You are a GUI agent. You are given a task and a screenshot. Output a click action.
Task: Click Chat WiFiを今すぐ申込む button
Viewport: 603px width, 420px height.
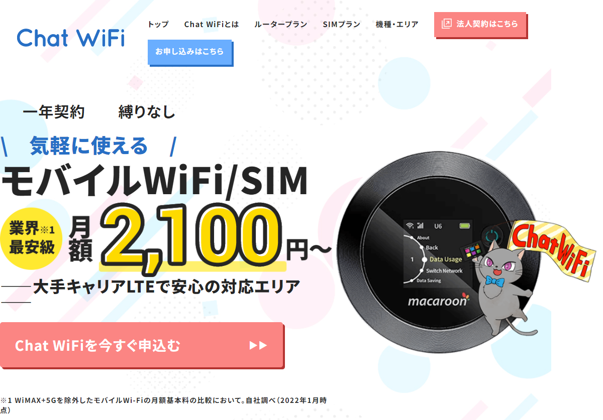[142, 345]
